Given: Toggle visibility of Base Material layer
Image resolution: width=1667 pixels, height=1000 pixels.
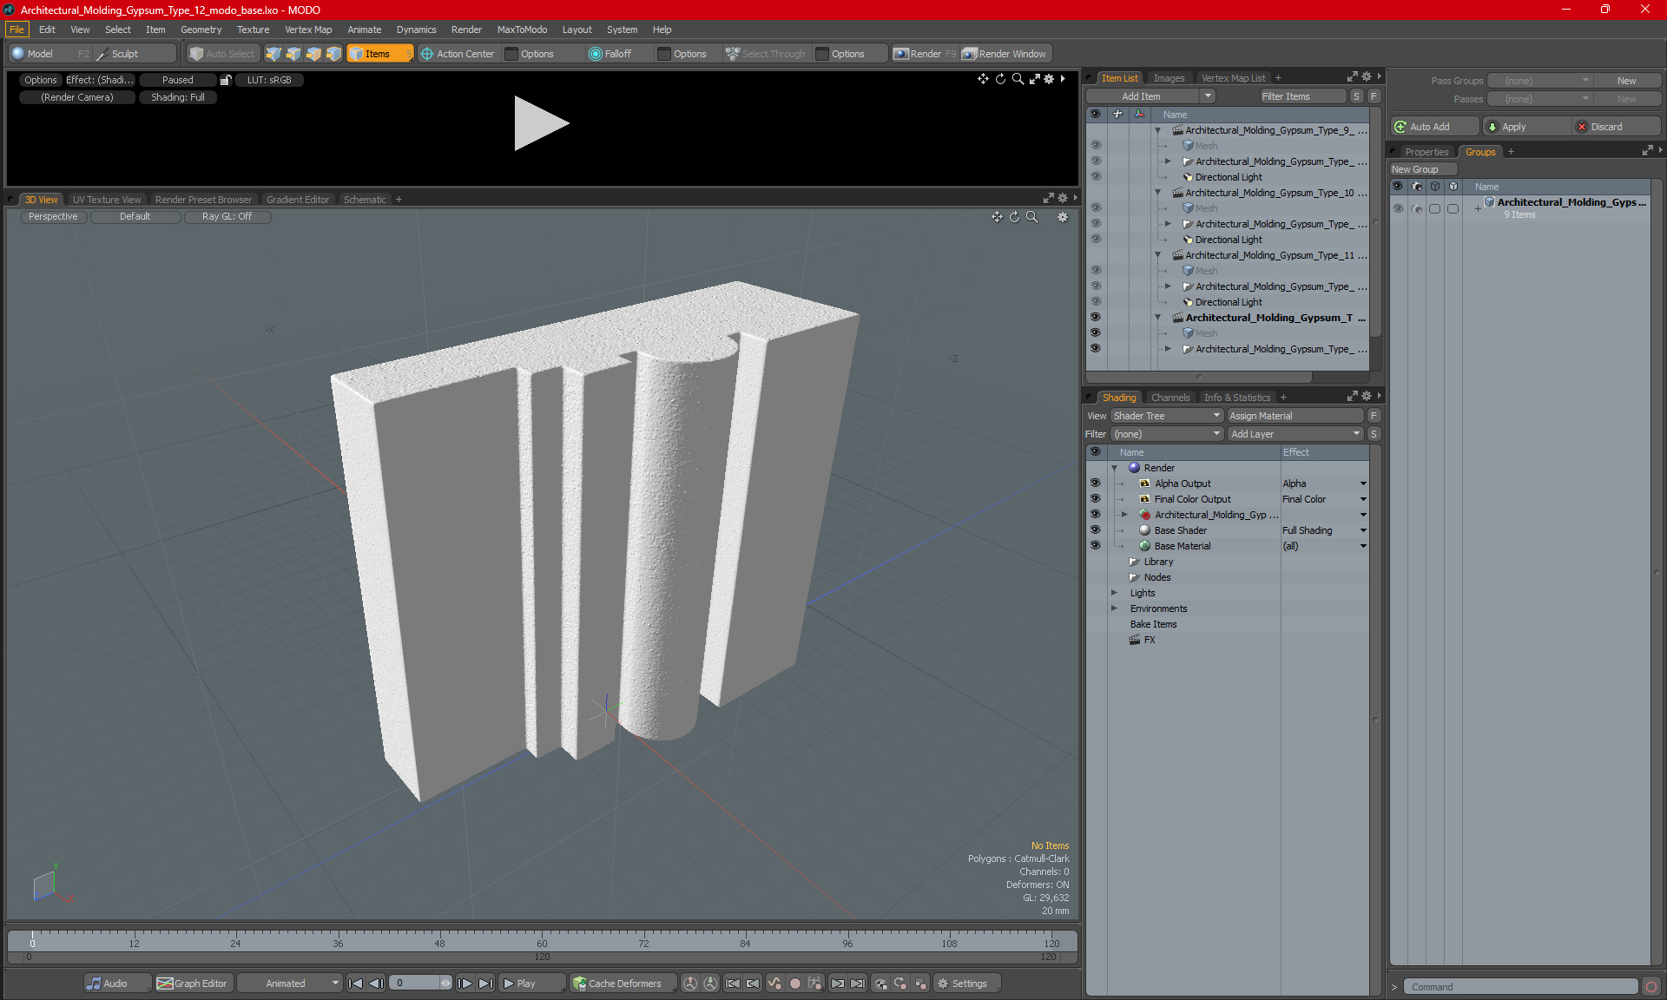Looking at the screenshot, I should point(1096,546).
